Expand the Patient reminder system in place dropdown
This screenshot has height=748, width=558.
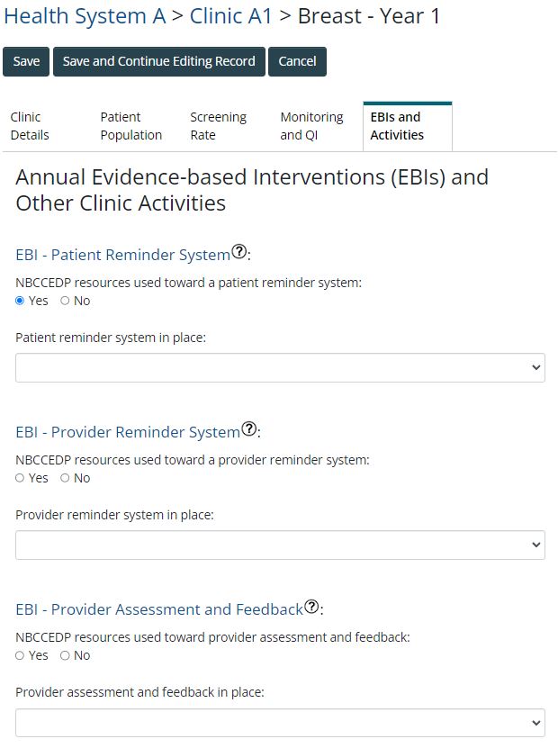pos(280,367)
